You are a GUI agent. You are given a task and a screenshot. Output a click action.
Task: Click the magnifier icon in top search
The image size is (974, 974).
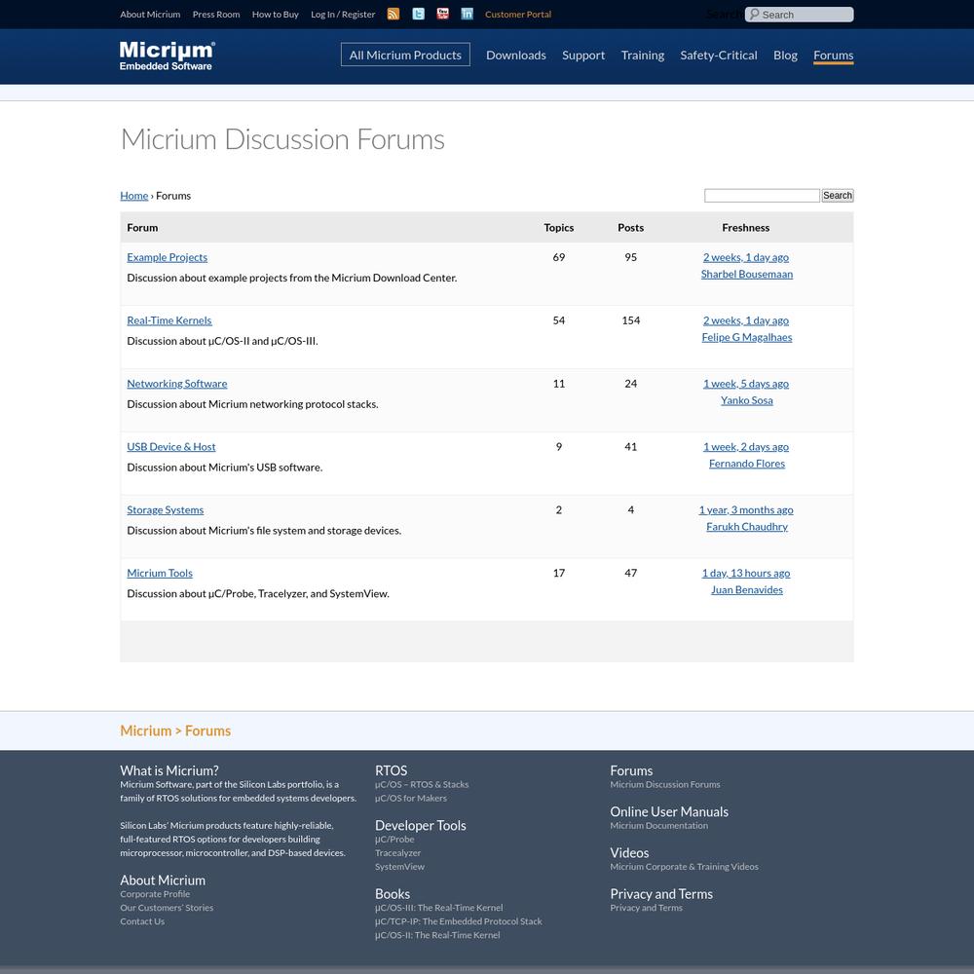(x=754, y=14)
